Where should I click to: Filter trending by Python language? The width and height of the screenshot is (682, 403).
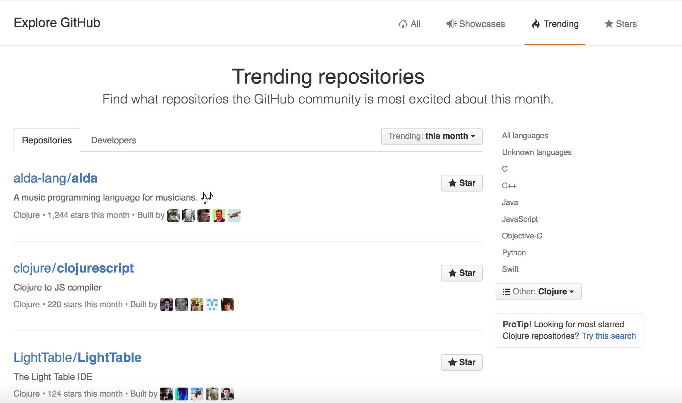pyautogui.click(x=514, y=253)
